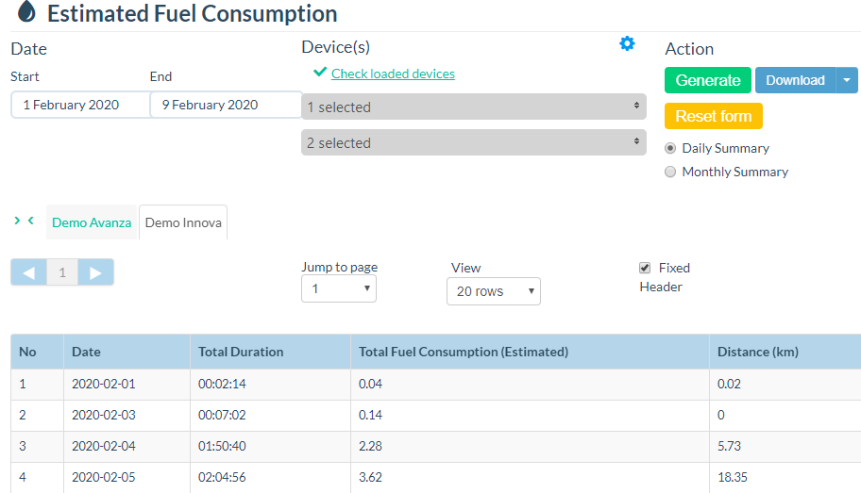861x493 pixels.
Task: Open the View rows dropdown
Action: pyautogui.click(x=493, y=291)
